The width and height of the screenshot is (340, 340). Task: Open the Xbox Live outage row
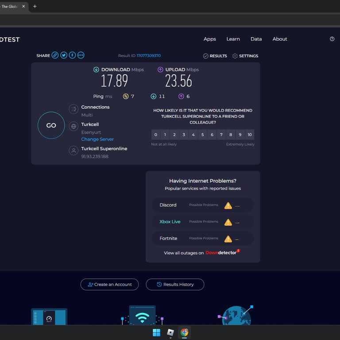(x=203, y=222)
